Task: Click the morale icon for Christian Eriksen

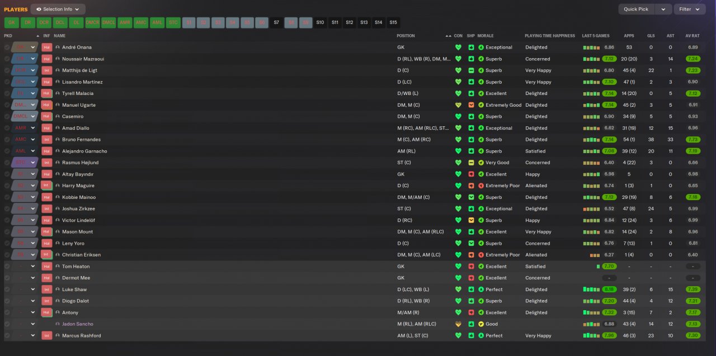Action: pos(481,255)
